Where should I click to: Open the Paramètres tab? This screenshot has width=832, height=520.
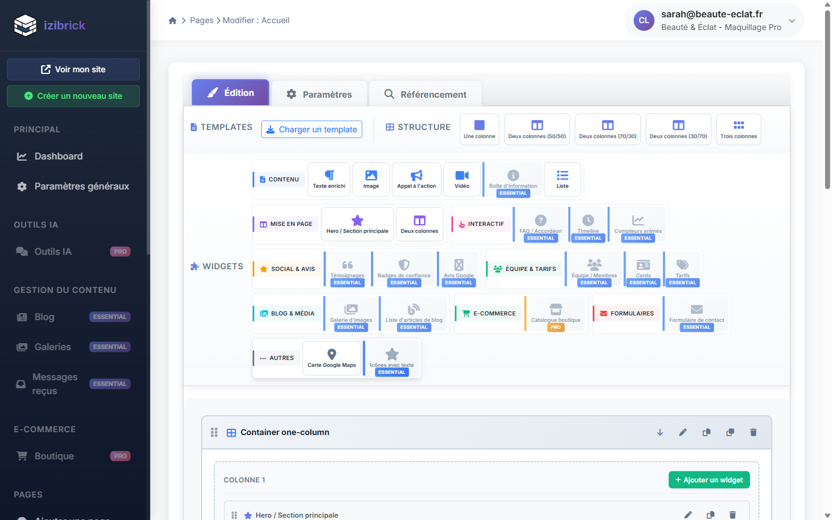[x=319, y=94]
